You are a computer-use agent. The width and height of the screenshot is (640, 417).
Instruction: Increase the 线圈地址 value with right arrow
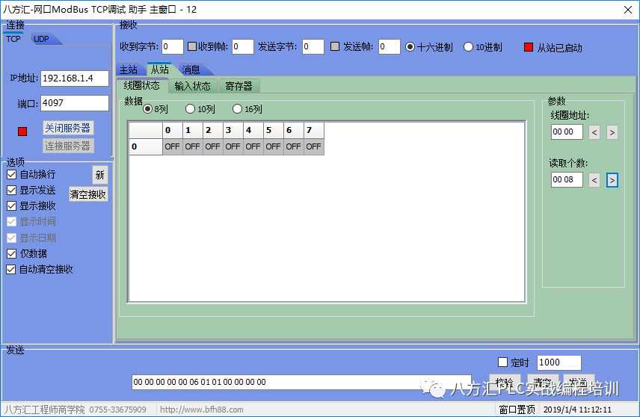click(612, 132)
